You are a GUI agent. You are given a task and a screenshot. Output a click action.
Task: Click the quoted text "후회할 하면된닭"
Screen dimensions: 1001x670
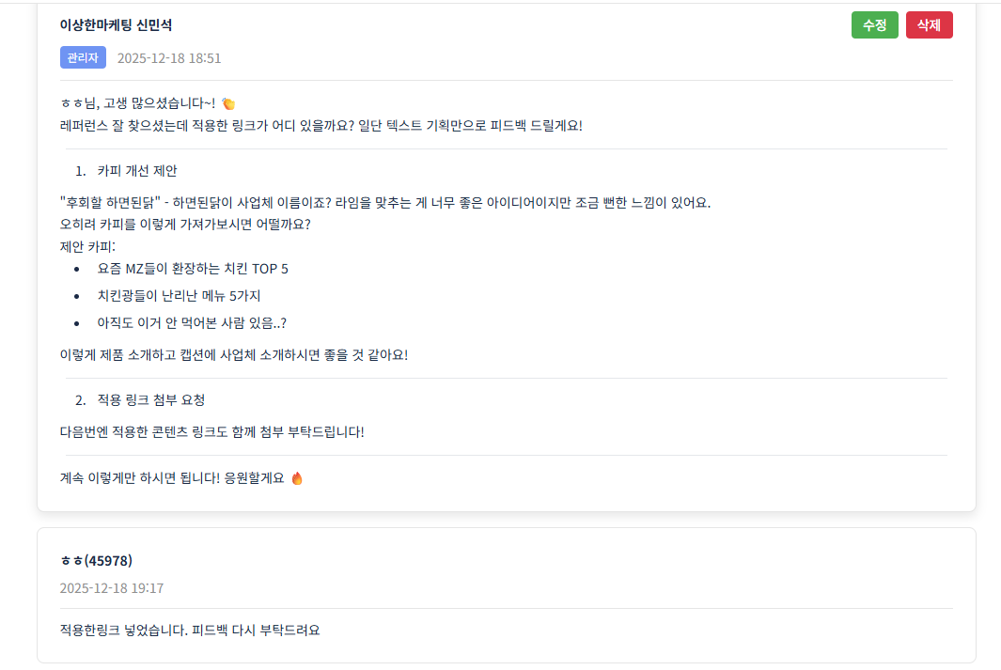click(x=109, y=203)
